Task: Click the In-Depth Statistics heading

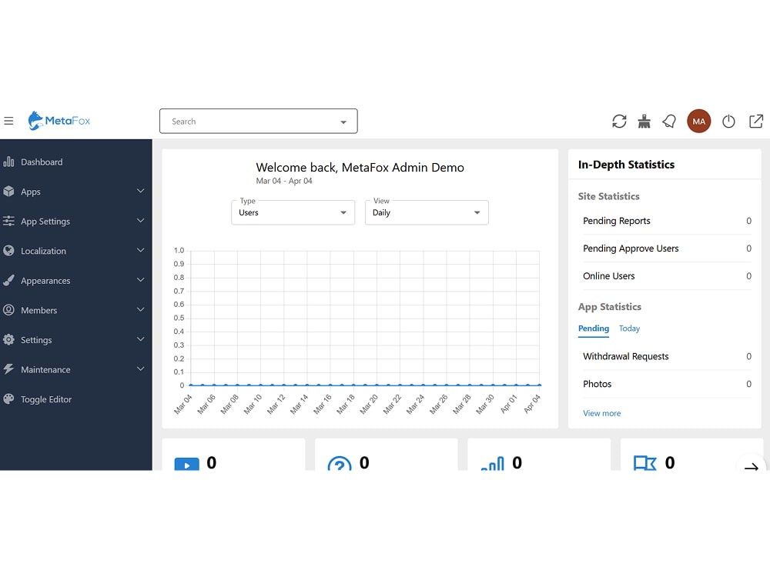Action: pyautogui.click(x=626, y=165)
